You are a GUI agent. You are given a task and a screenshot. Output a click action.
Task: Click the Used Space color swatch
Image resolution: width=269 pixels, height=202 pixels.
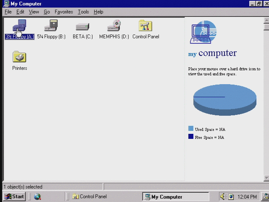point(190,128)
